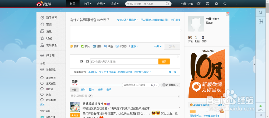Follow 微博搞笑排行榜 with 关注 button
269x118 pixels.
coord(75,115)
